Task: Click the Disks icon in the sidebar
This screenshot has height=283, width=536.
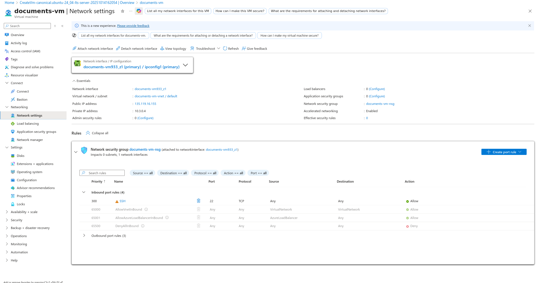Action: 13,156
